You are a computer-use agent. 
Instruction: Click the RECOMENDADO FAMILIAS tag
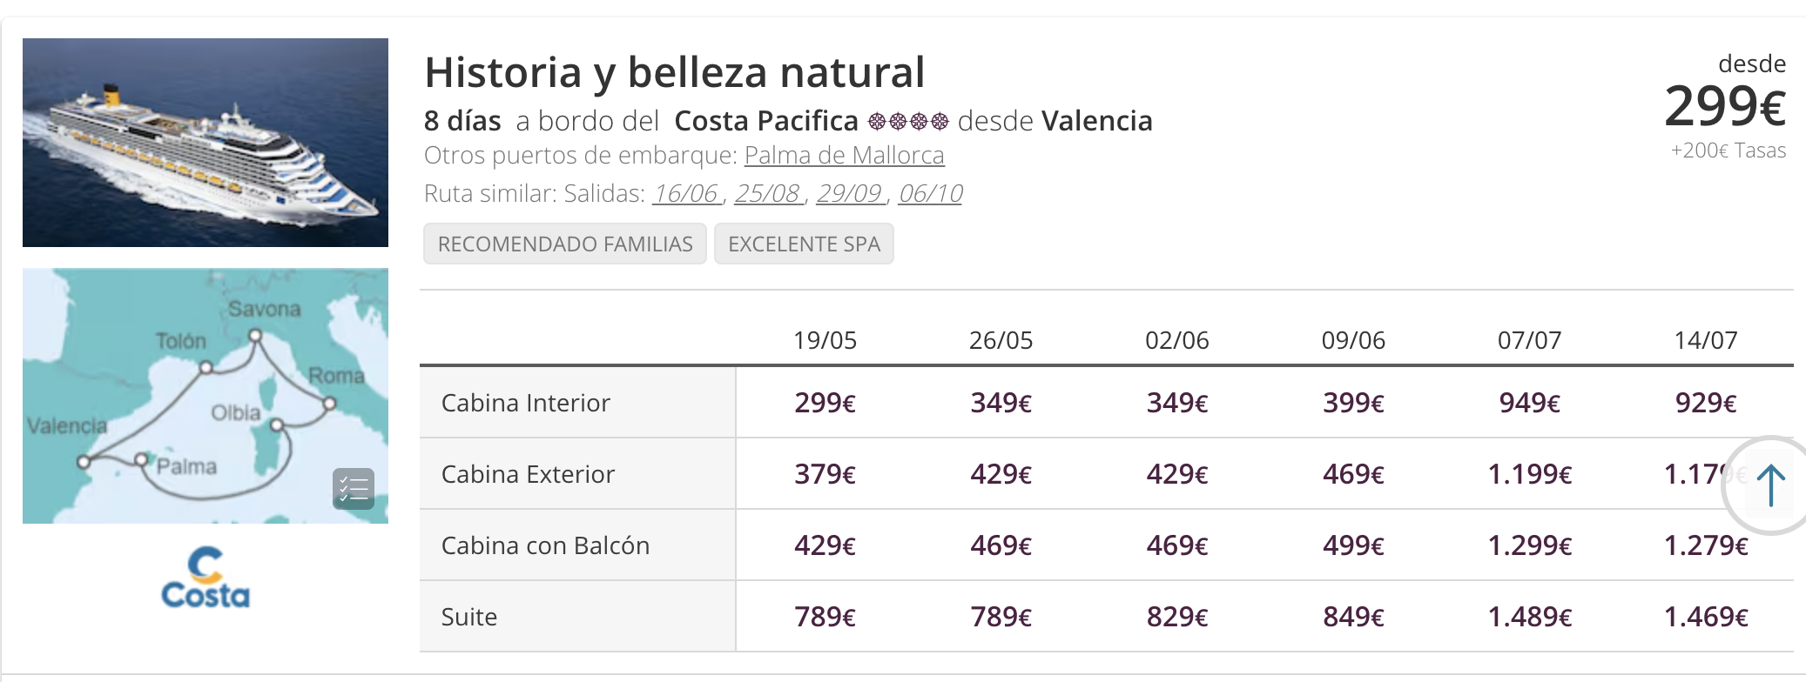(565, 244)
